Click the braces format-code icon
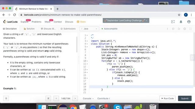This screenshot has height=109, width=195. pos(173,29)
